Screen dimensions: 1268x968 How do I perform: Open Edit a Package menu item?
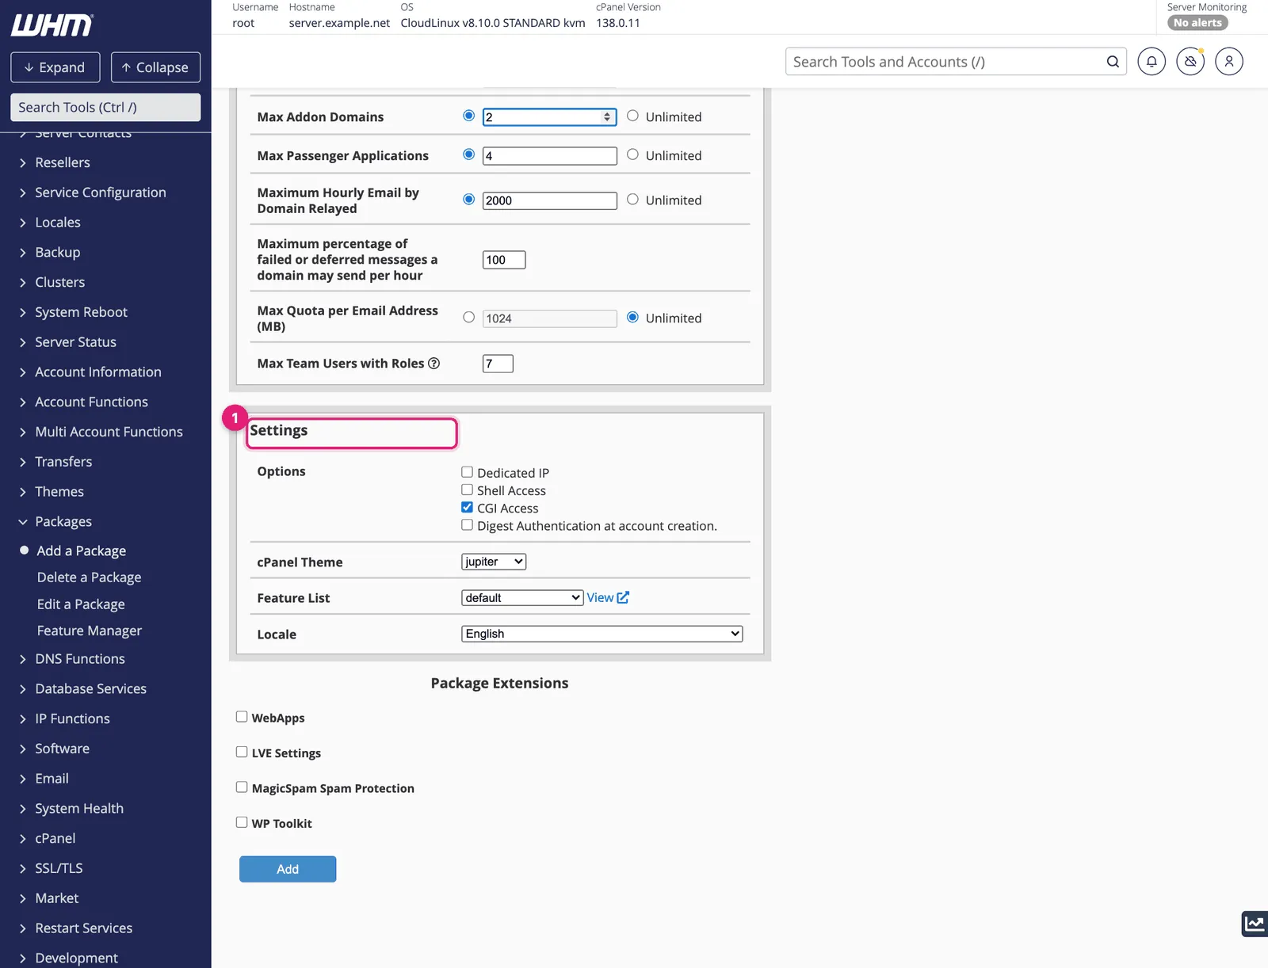(x=81, y=604)
